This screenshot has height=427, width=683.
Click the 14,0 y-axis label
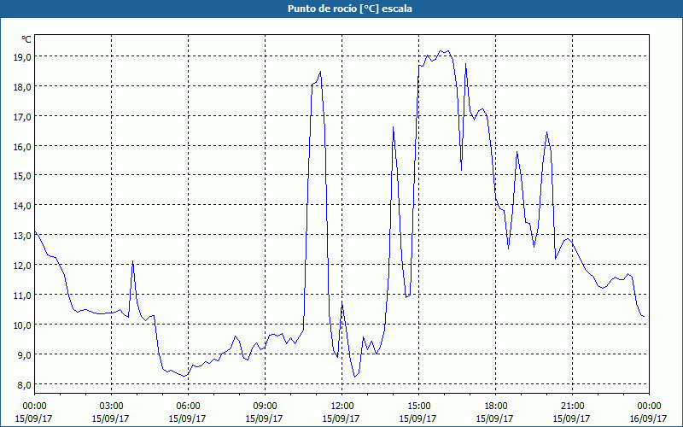click(x=22, y=206)
